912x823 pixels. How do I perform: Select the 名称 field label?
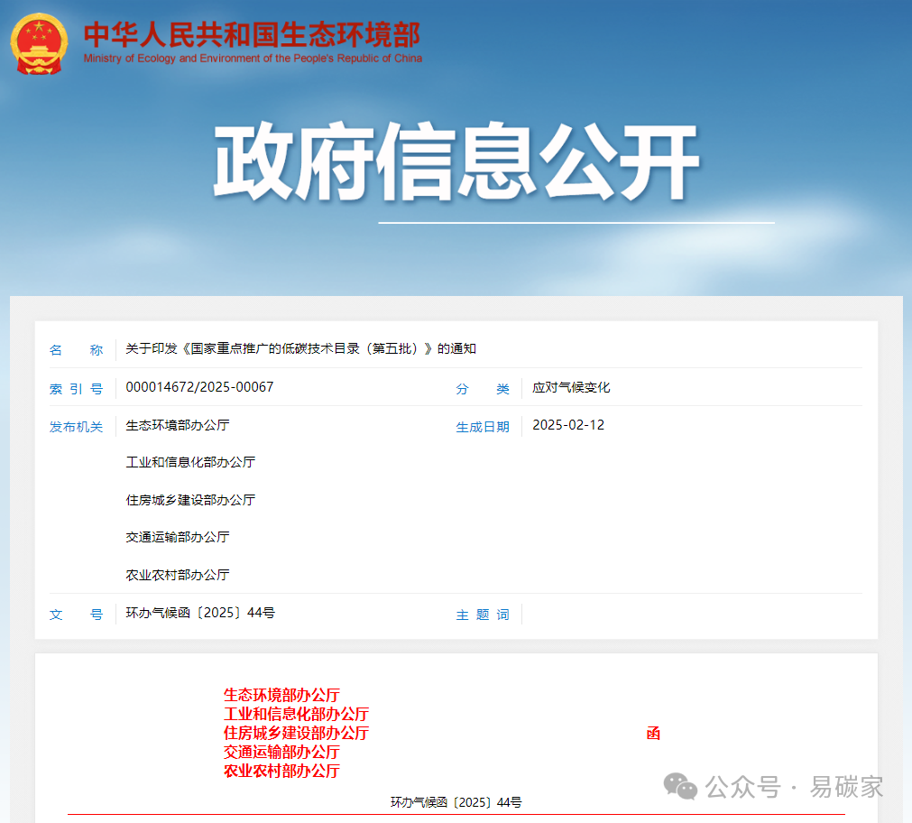(77, 350)
